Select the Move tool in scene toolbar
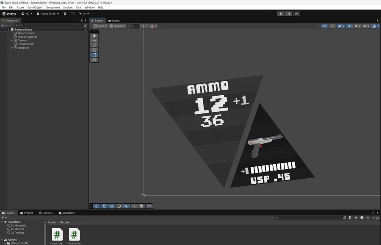Image resolution: width=381 pixels, height=245 pixels. pos(94,41)
